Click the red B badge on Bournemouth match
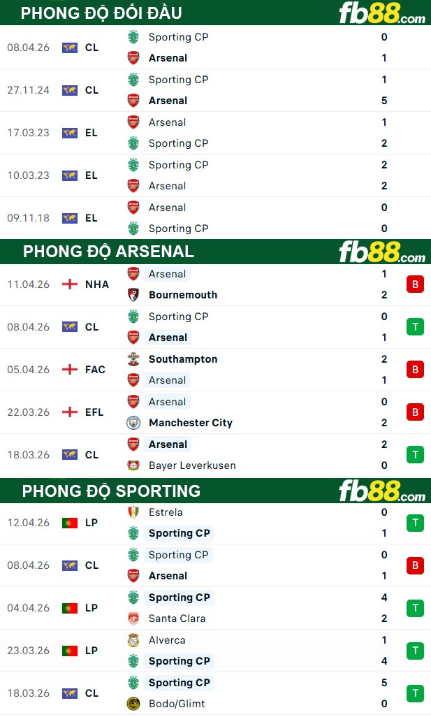431x717 pixels. click(x=415, y=284)
